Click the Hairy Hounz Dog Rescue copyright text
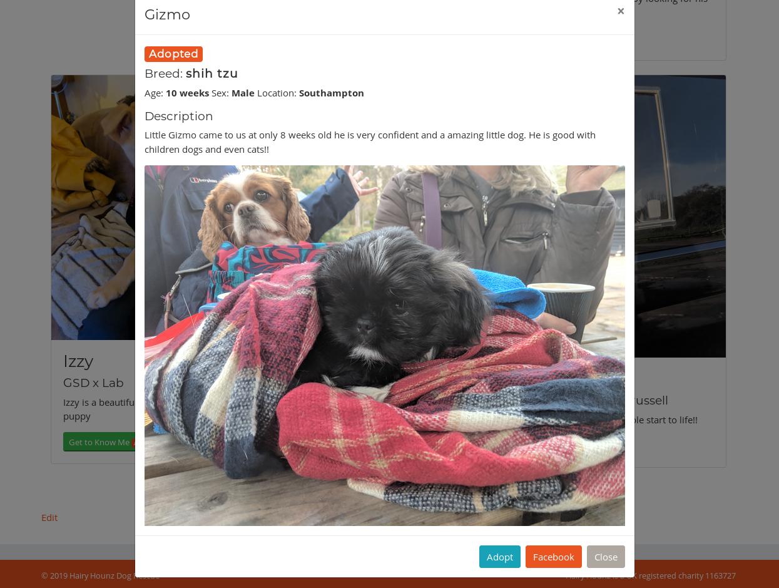This screenshot has height=588, width=779. coord(100,575)
